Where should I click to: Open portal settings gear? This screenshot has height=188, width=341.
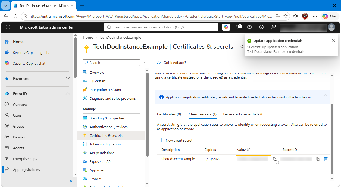pos(249,27)
